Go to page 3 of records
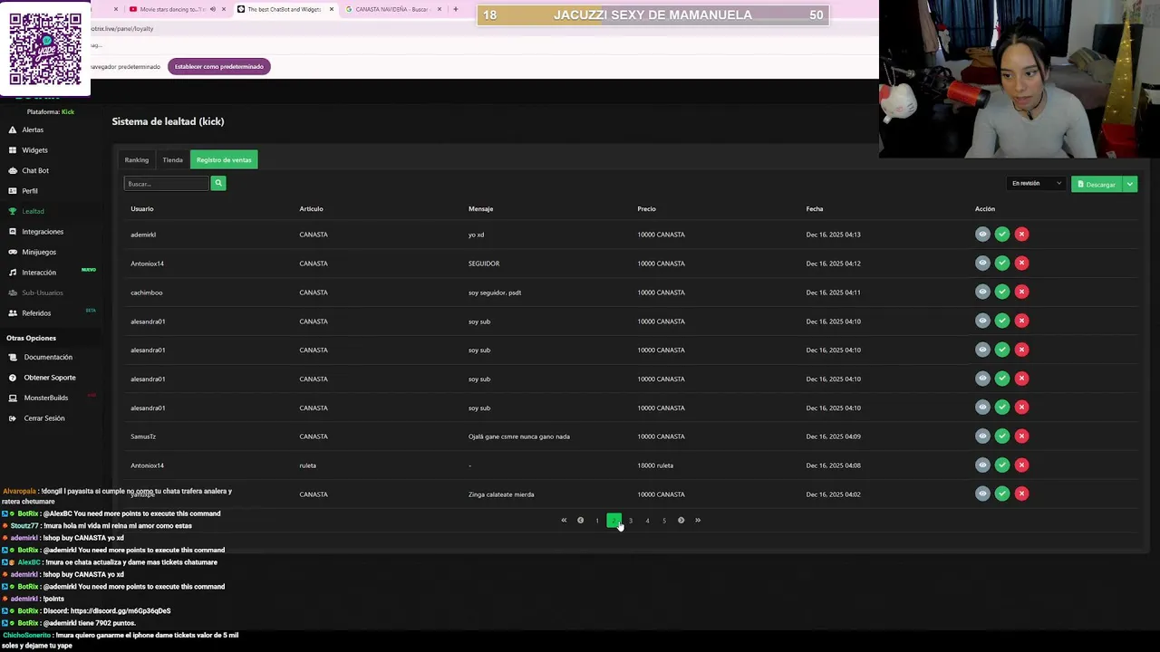This screenshot has height=652, width=1160. point(631,520)
